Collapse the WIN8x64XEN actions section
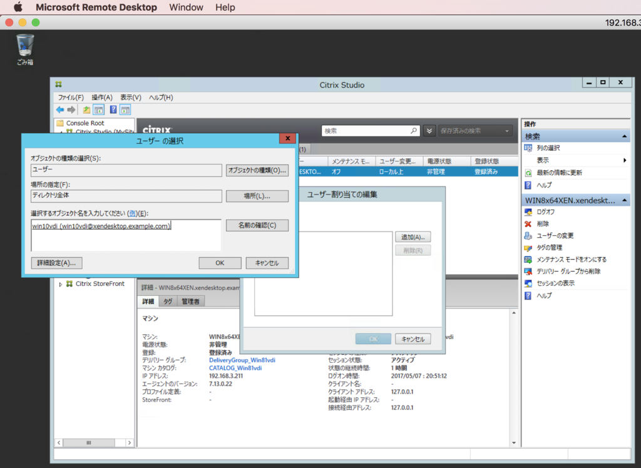Viewport: 641px width, 468px height. click(x=624, y=200)
